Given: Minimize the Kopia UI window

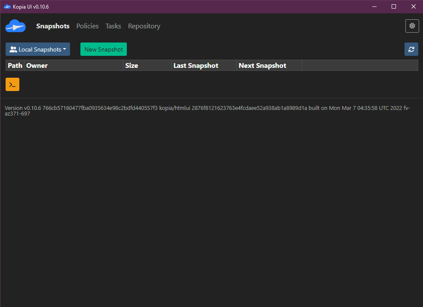Looking at the screenshot, I should [374, 6].
